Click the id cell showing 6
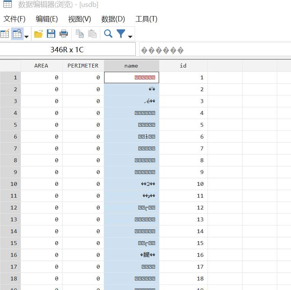Viewport: 291px width, 290px height. [x=183, y=137]
